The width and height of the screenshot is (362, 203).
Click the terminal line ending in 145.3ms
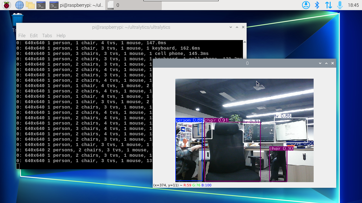pyautogui.click(x=112, y=54)
